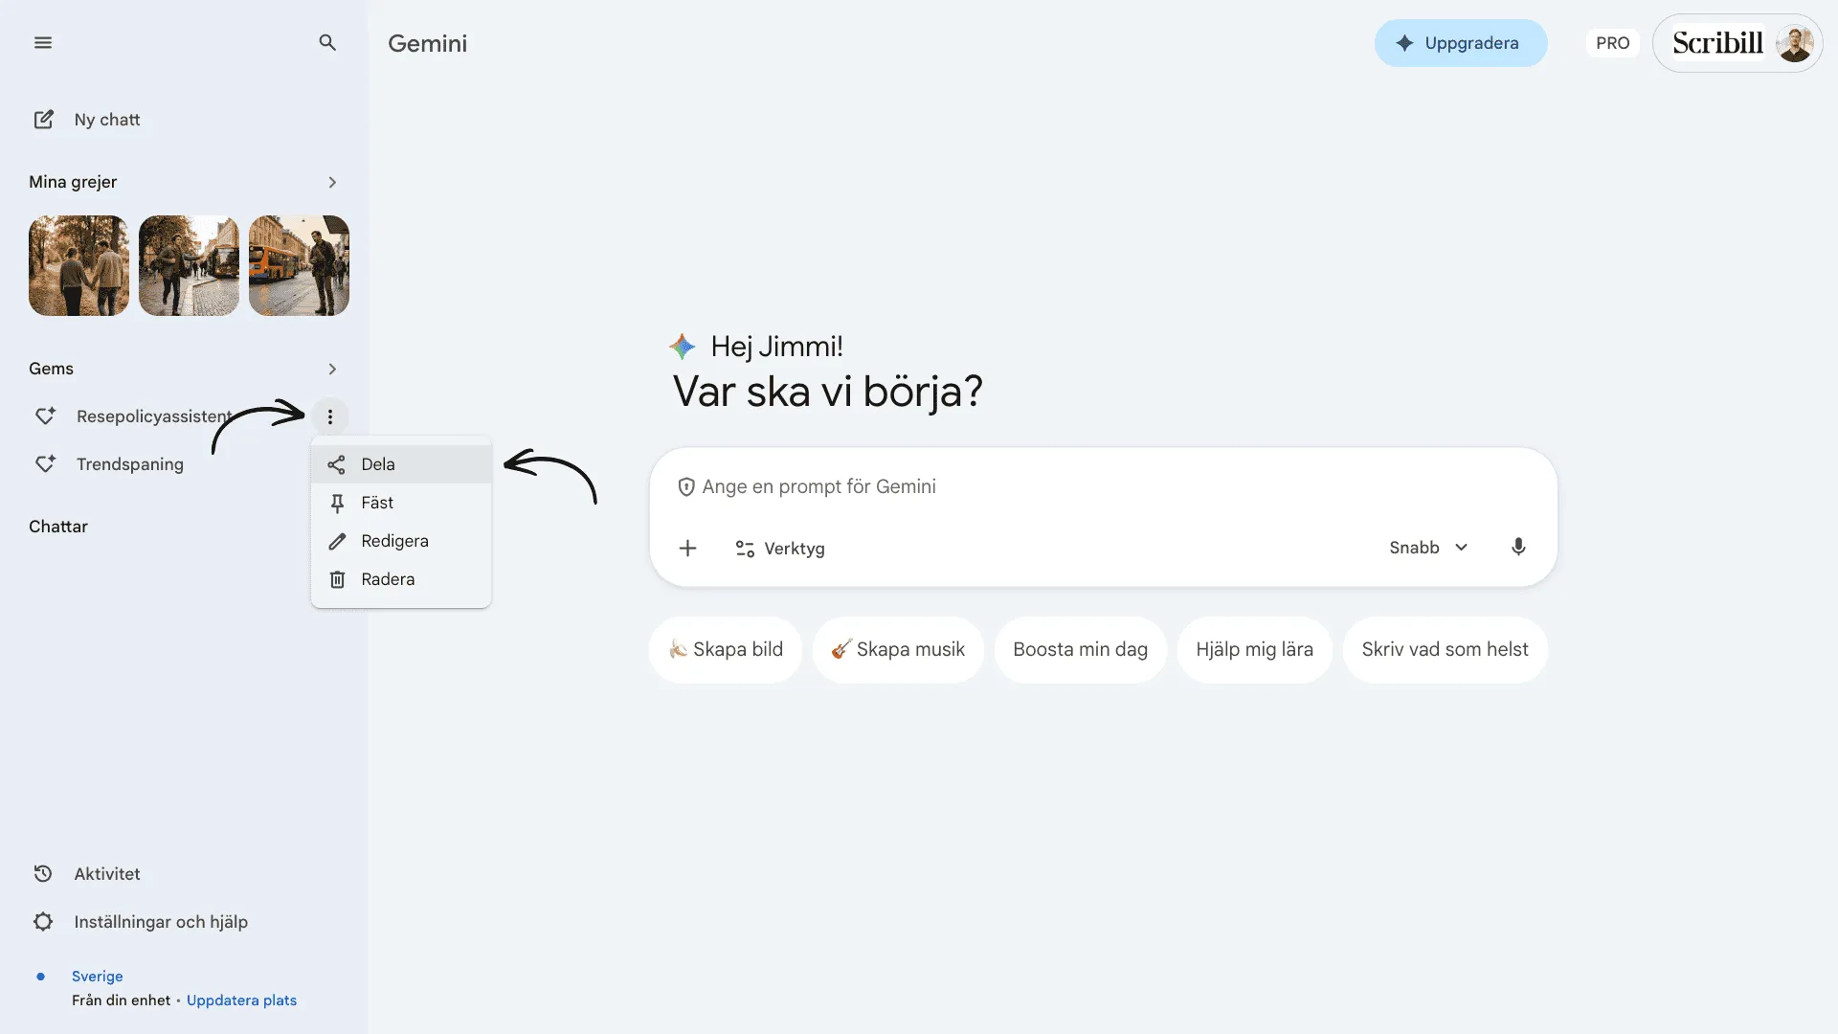Viewport: 1838px width, 1034px height.
Task: Click the Chattar heading
Action: tap(58, 527)
